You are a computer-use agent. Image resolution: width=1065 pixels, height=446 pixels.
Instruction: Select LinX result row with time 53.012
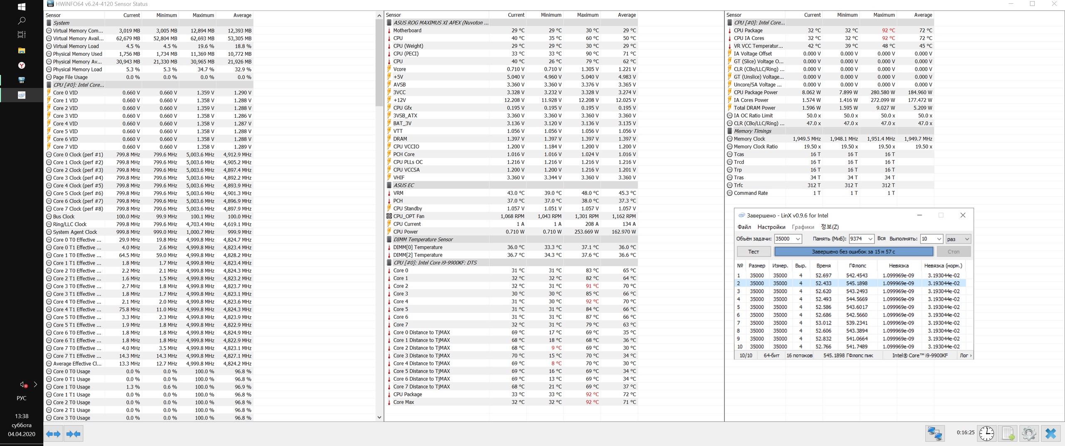click(x=850, y=323)
